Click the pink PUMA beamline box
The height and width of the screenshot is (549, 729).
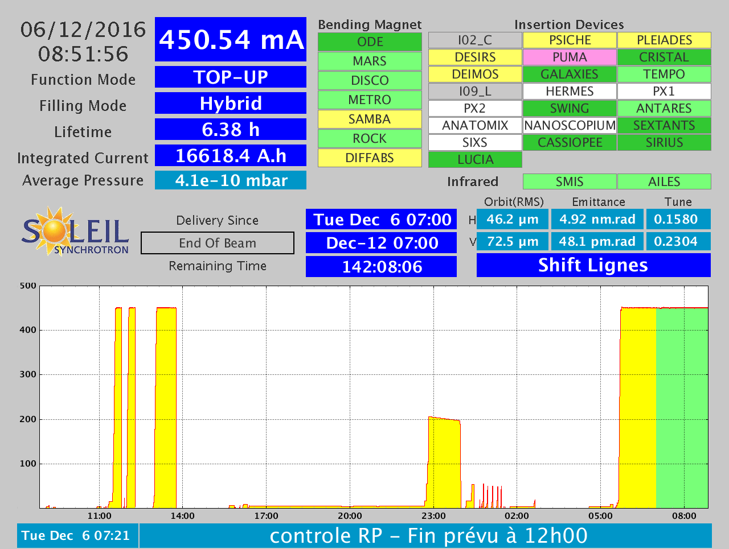click(x=570, y=57)
